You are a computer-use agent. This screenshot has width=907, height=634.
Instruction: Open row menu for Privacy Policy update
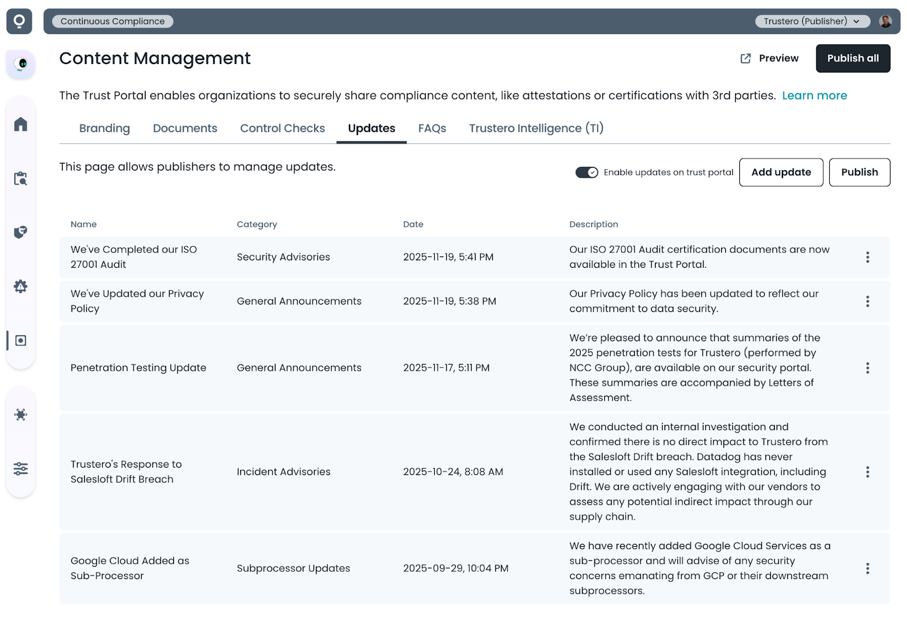pos(867,301)
